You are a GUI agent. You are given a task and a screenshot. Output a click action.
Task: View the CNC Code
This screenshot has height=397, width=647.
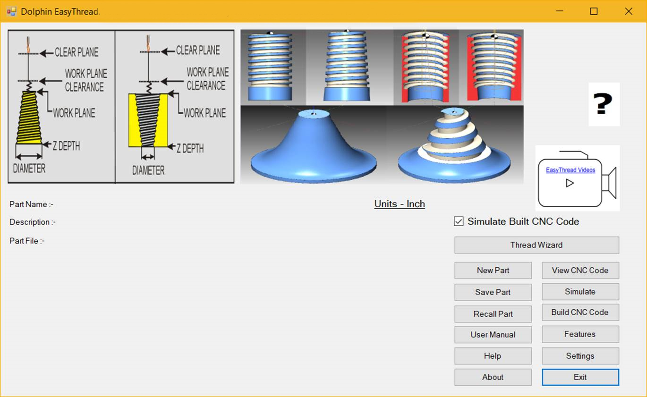point(580,270)
